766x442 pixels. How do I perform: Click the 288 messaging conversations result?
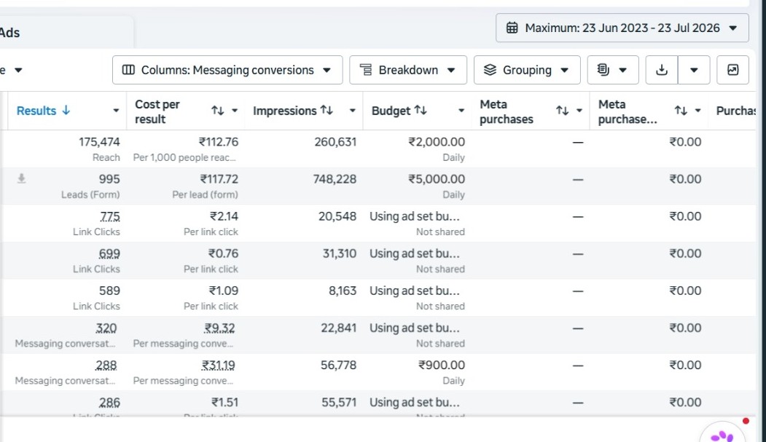click(106, 366)
